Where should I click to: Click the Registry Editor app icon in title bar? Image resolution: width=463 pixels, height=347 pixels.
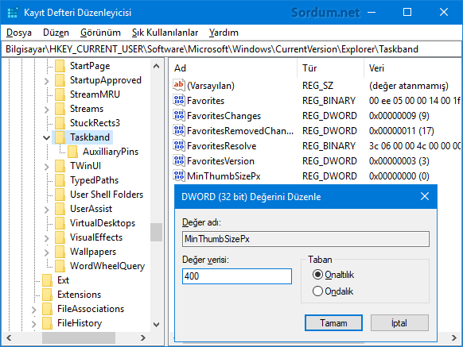tap(13, 13)
